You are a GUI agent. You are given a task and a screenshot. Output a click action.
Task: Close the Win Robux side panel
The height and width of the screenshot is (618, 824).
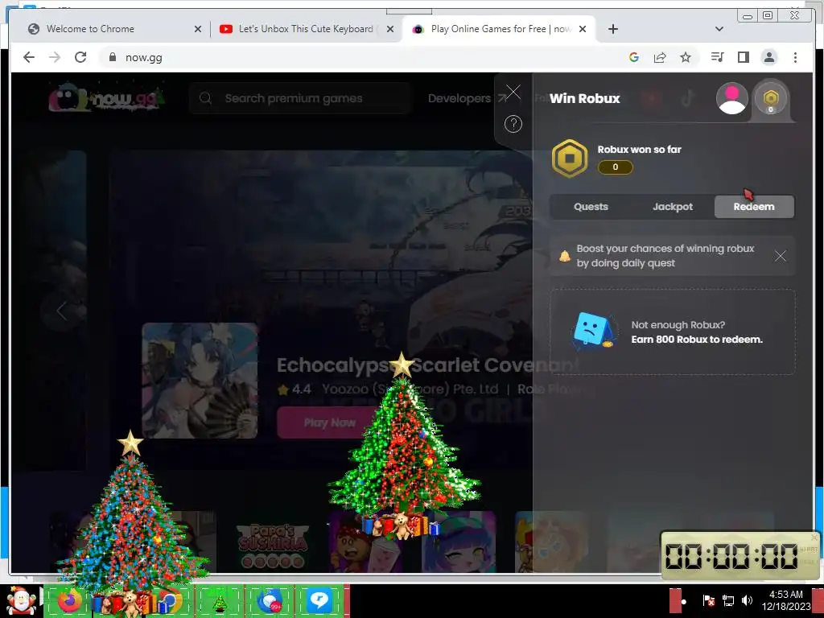click(513, 93)
